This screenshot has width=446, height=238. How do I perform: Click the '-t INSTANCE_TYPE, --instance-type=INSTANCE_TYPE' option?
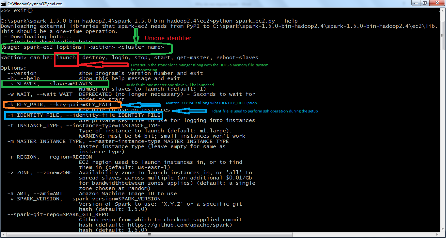click(x=84, y=126)
